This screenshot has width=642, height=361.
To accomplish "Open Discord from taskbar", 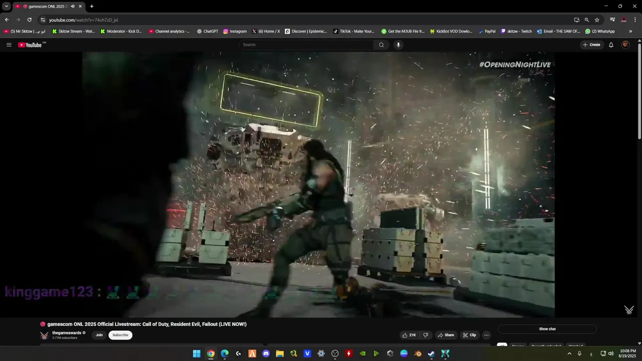I will pyautogui.click(x=266, y=353).
